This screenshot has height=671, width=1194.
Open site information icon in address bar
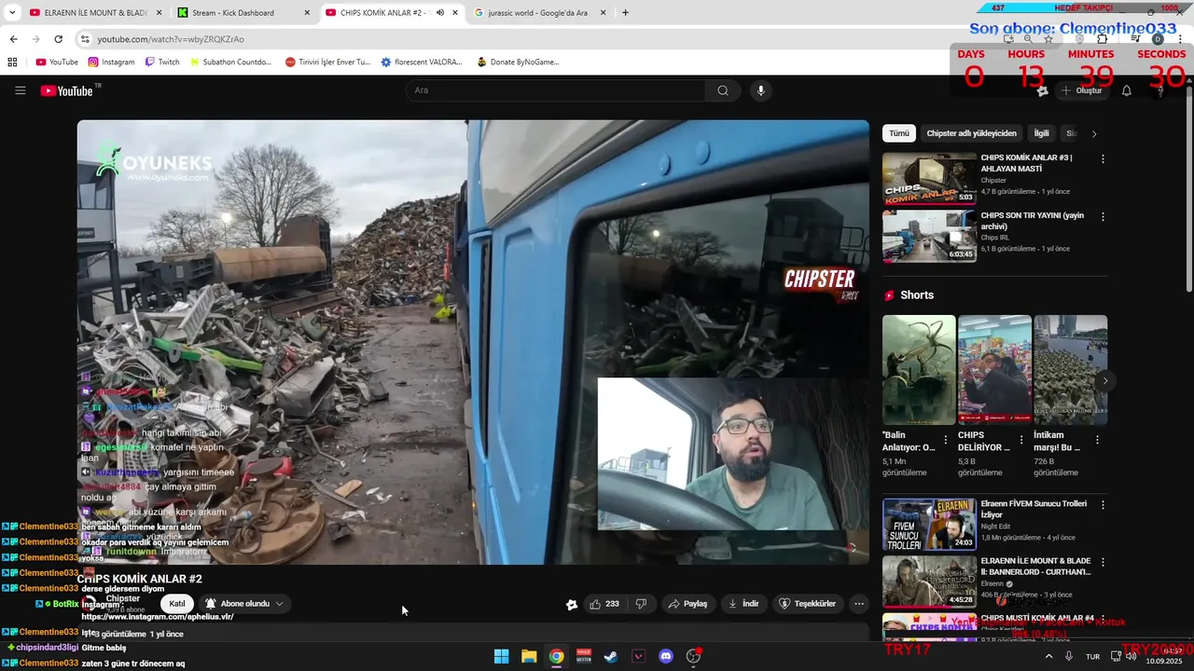point(85,39)
